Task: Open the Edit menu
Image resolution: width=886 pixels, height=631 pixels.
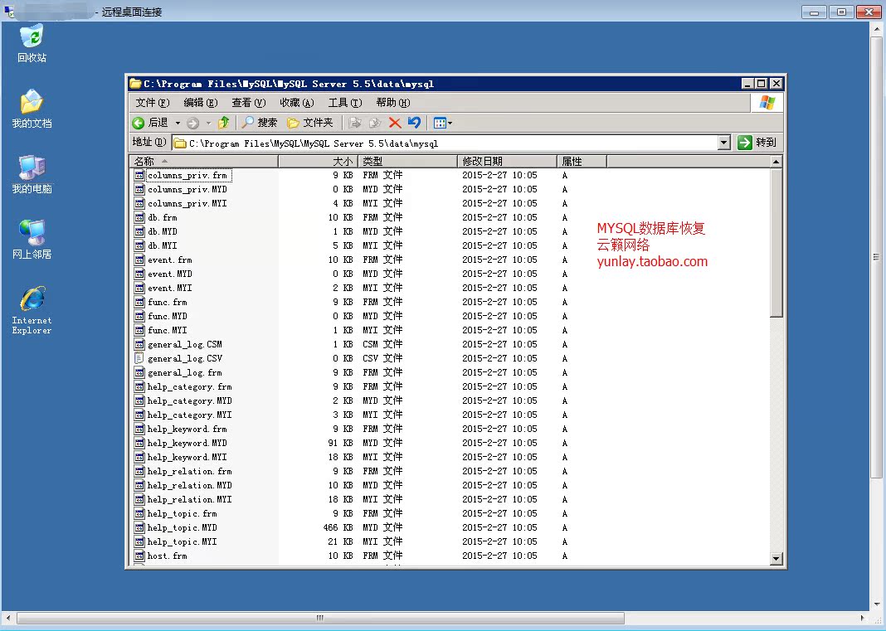Action: [201, 102]
